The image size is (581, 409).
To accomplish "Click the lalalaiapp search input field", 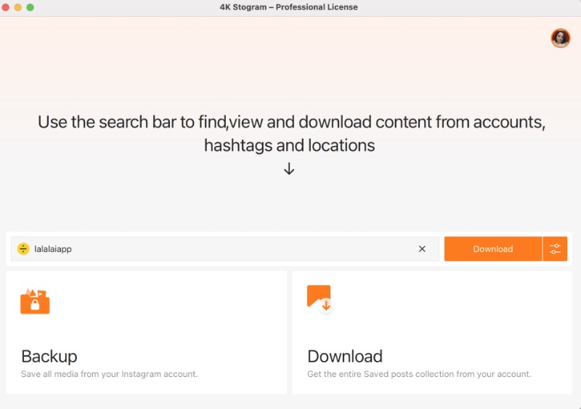I will coord(225,248).
